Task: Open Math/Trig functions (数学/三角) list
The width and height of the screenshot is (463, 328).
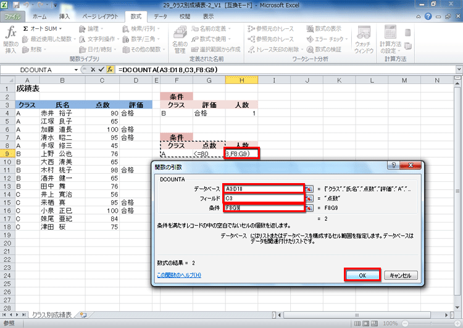Action: tap(141, 39)
